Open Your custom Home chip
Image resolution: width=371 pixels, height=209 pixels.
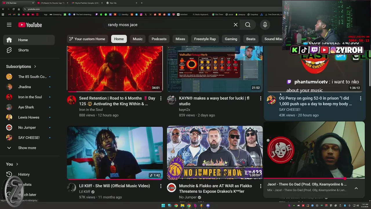coord(88,39)
